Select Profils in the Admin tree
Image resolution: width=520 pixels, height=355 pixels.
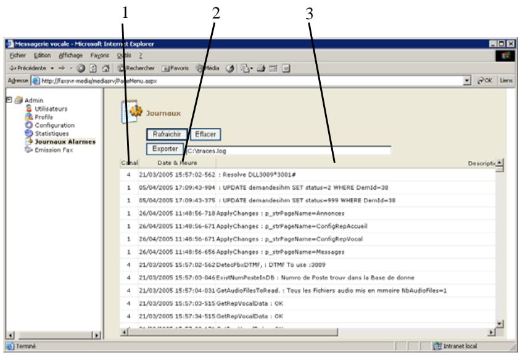click(x=44, y=117)
